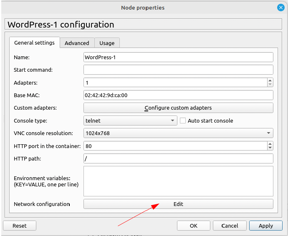Open the Usage tab
This screenshot has height=236, width=288.
pos(107,43)
